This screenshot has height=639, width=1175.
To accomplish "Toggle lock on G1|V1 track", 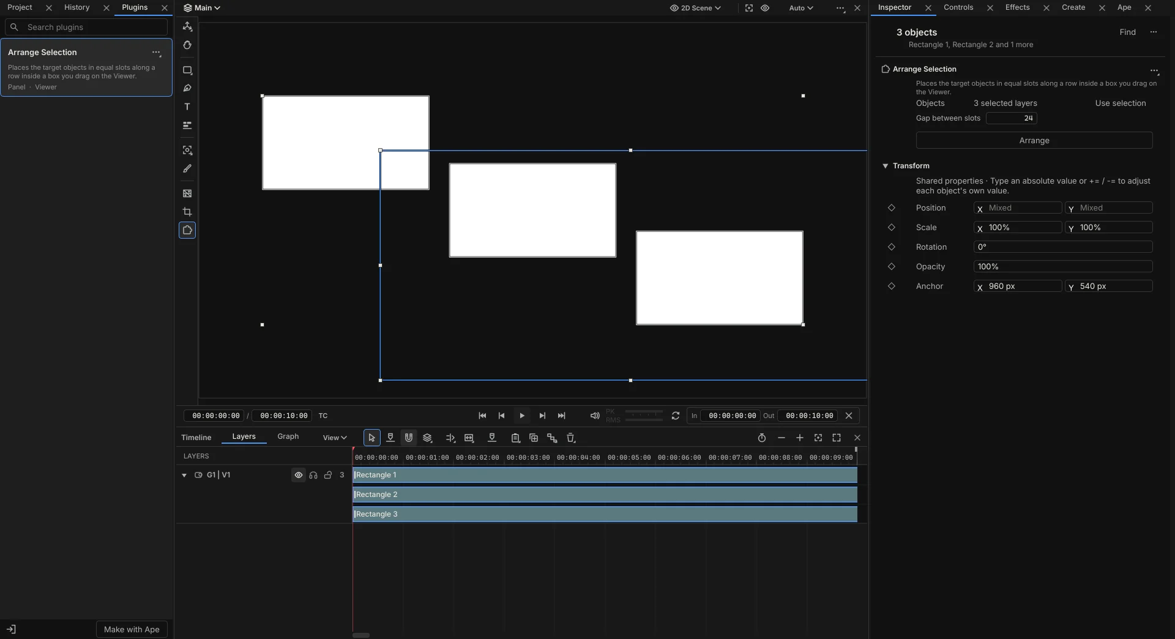I will (328, 475).
